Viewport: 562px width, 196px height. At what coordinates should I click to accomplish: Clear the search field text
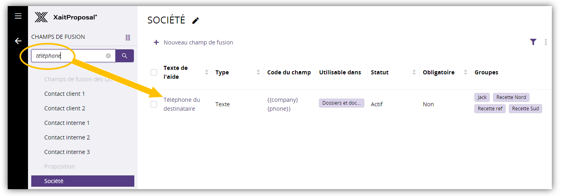coord(108,56)
